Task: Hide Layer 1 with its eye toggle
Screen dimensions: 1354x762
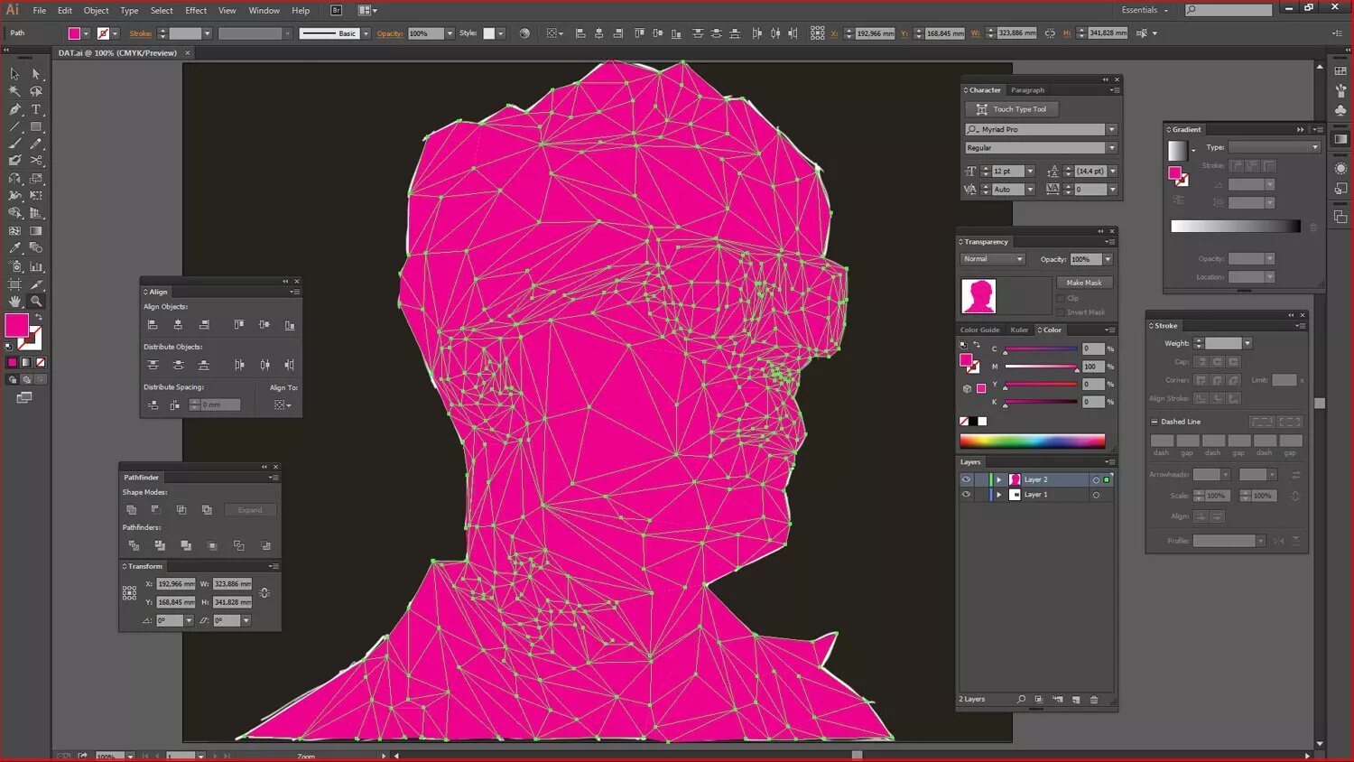Action: click(966, 494)
